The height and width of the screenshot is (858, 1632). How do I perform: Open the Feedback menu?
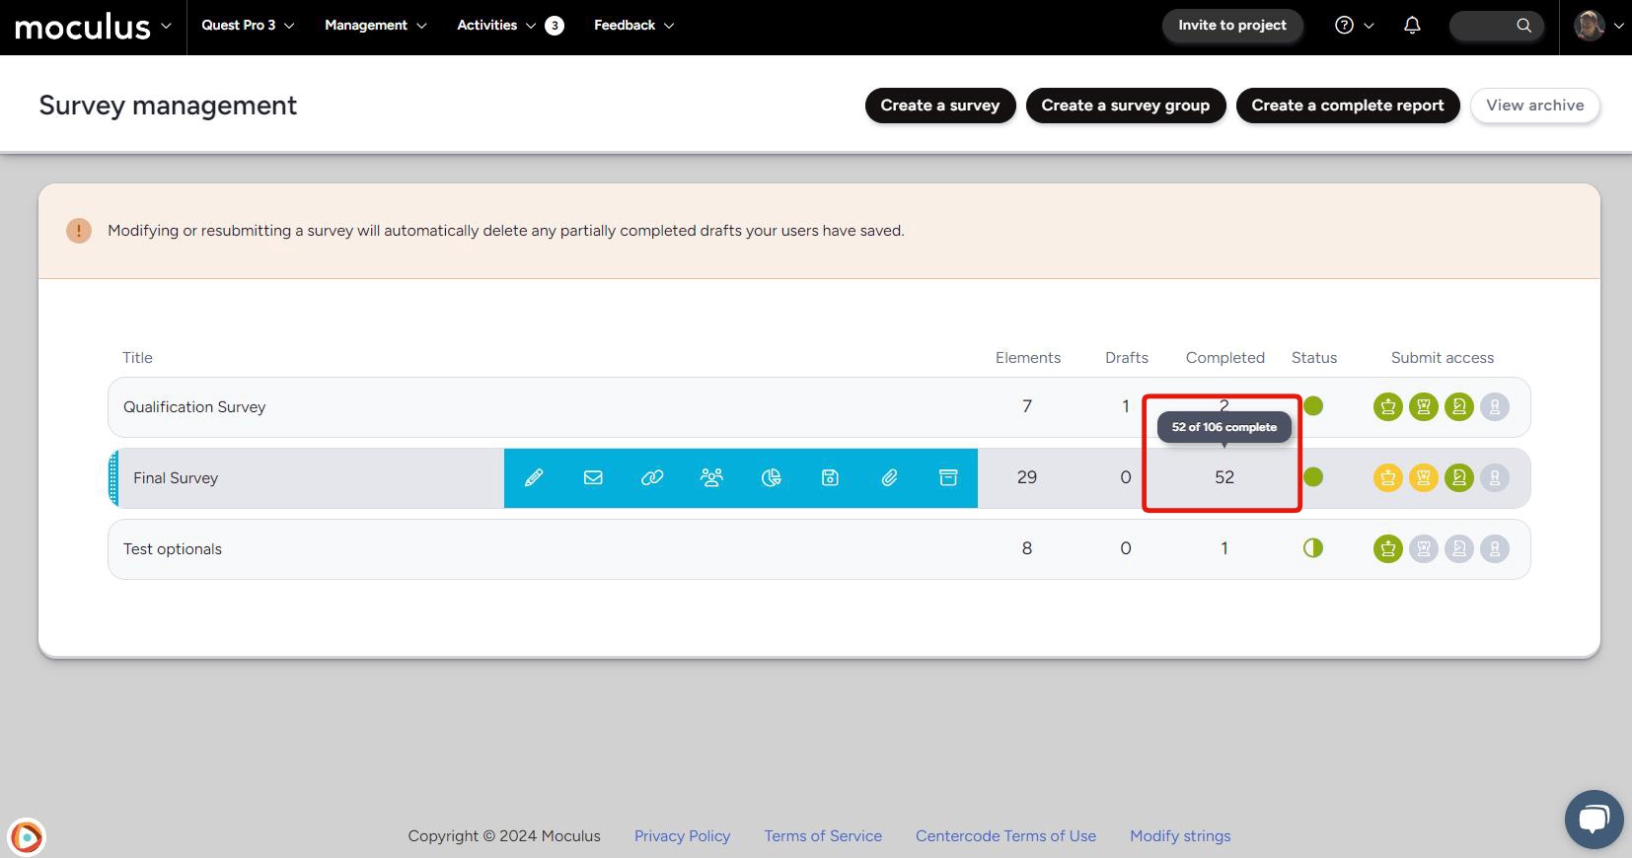click(x=633, y=26)
